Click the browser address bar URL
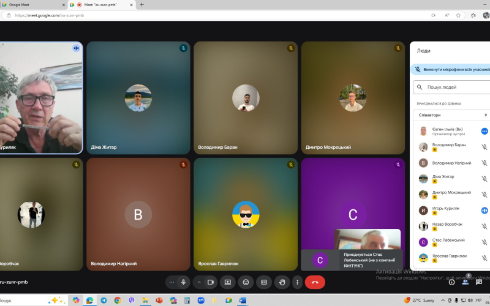This screenshot has height=306, width=490. click(50, 15)
